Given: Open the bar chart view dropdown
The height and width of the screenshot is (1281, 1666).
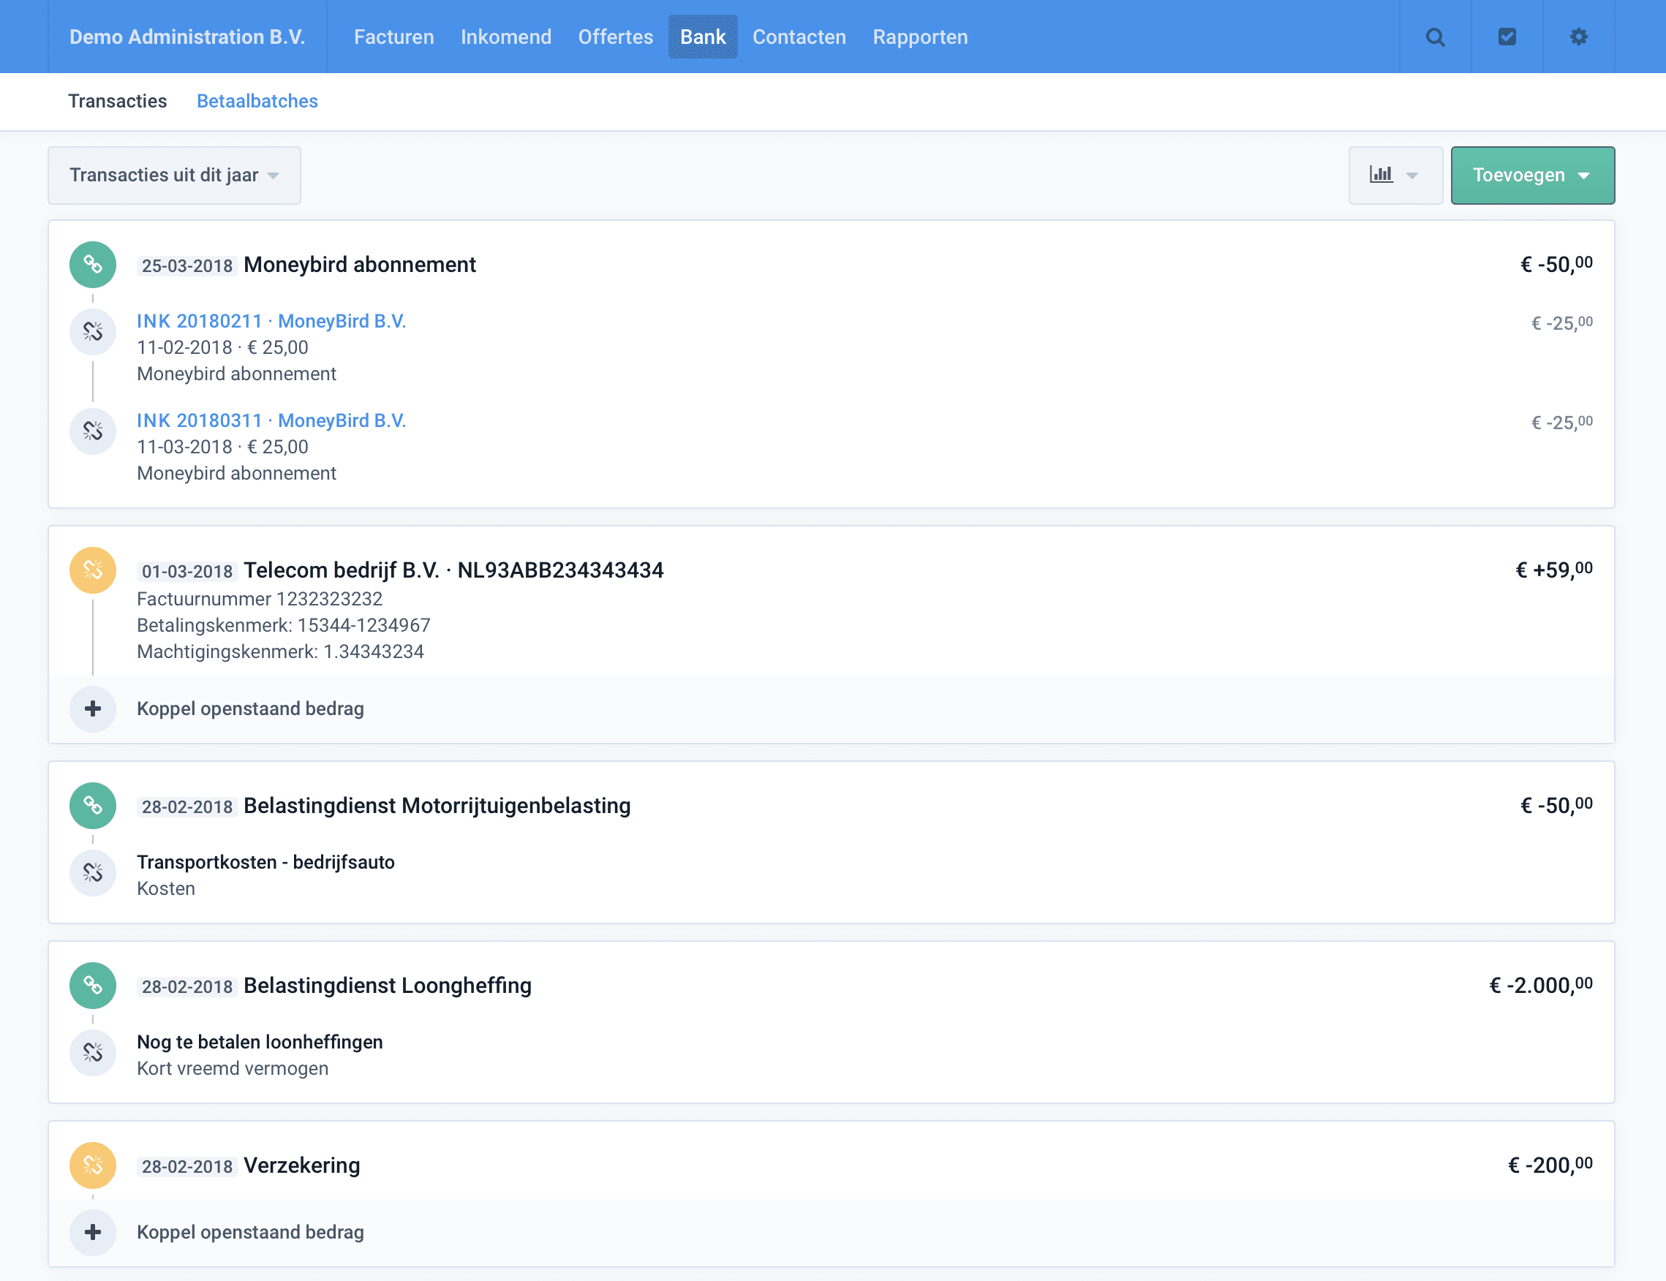Looking at the screenshot, I should [1395, 175].
